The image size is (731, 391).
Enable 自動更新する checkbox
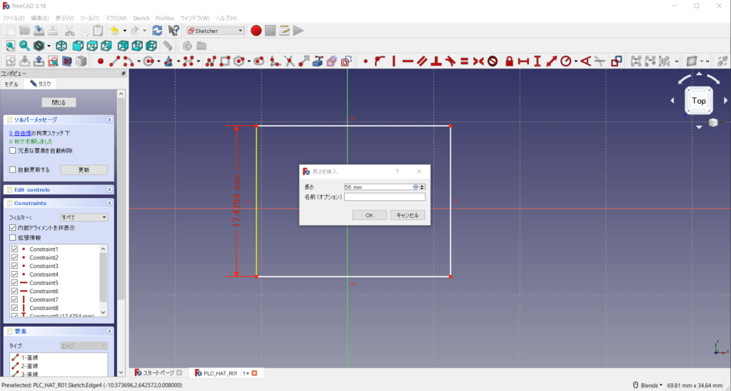coord(12,170)
